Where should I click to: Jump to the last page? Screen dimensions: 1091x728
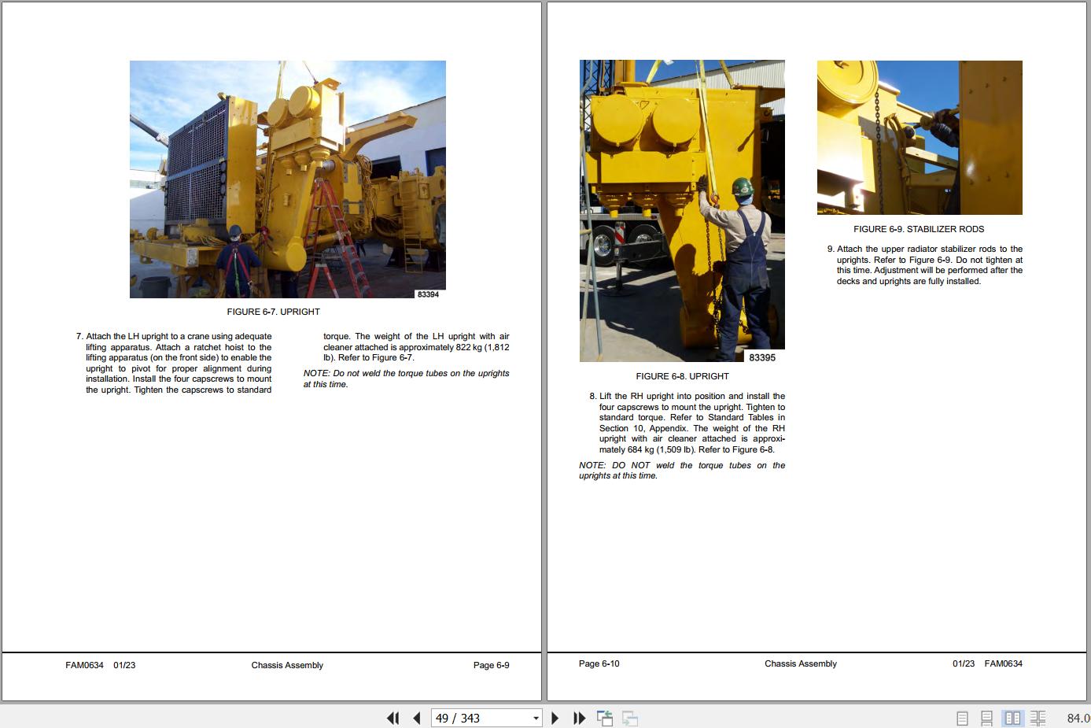pyautogui.click(x=580, y=718)
